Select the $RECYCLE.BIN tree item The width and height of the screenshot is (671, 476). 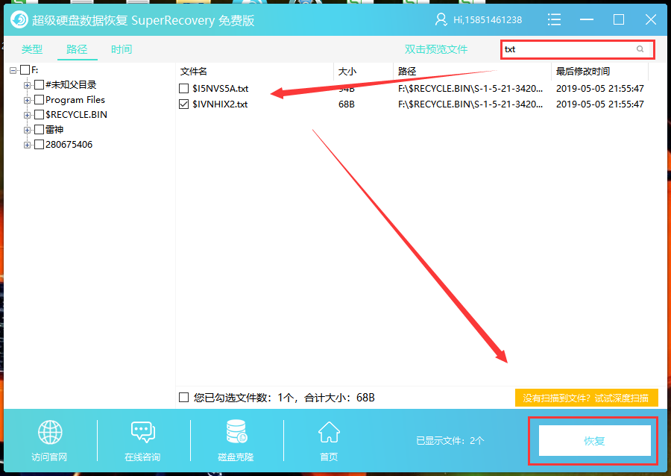click(76, 115)
